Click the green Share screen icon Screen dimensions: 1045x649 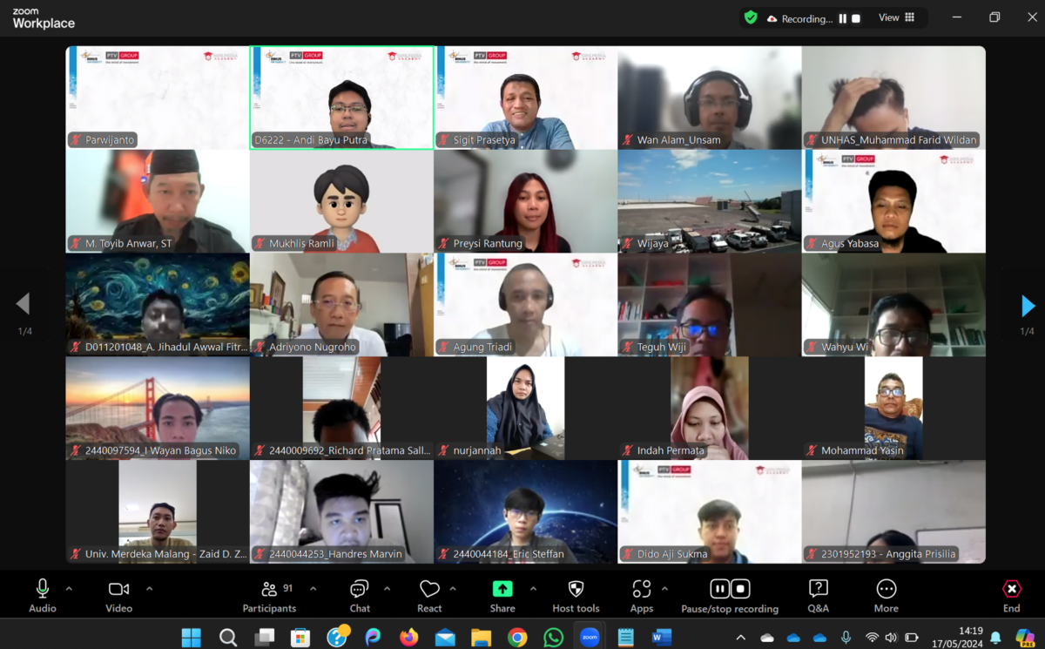(x=502, y=589)
